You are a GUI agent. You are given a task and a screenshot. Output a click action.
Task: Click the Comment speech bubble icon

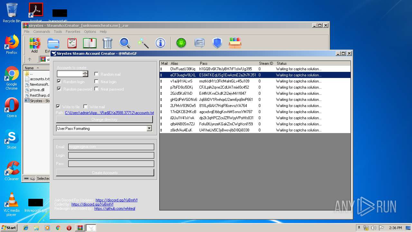199,43
